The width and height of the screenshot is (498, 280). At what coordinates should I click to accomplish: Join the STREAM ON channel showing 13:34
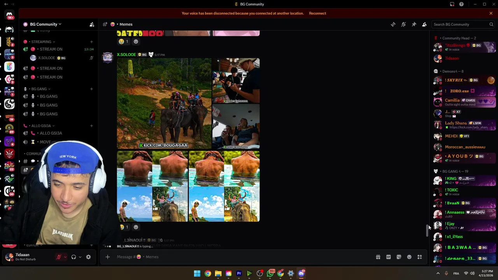click(58, 49)
